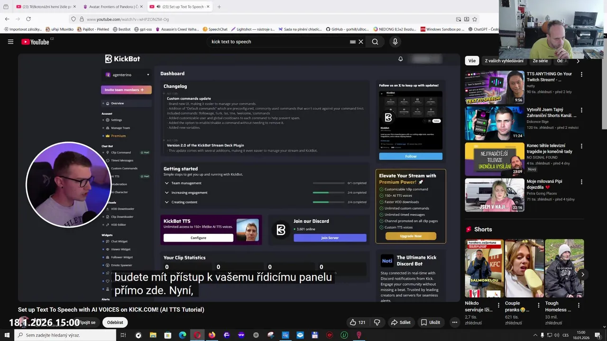Click Team management progress bar
Screen dimensions: 607x341
point(329,183)
